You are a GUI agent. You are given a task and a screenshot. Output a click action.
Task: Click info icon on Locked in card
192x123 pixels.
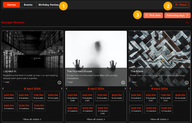(59, 83)
